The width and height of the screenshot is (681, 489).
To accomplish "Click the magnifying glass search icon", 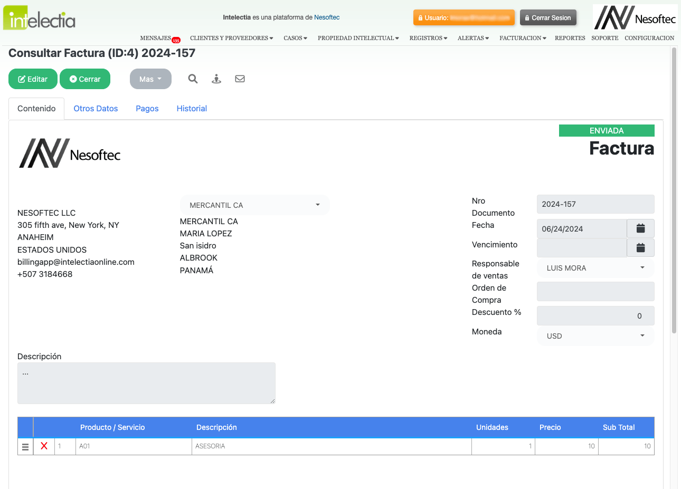I will pyautogui.click(x=193, y=79).
